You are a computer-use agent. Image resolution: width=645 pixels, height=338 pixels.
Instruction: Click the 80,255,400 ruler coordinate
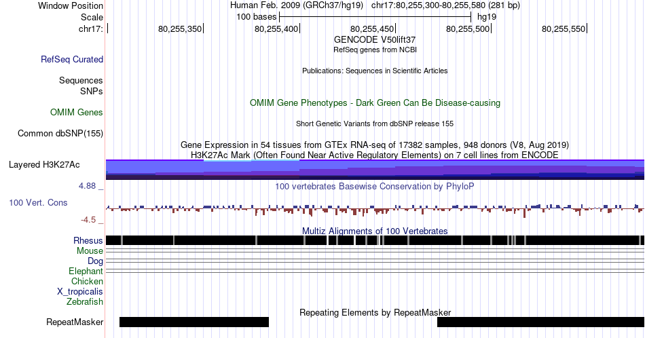click(x=276, y=29)
